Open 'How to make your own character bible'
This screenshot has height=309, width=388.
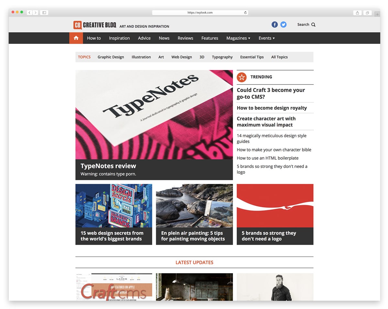(274, 150)
